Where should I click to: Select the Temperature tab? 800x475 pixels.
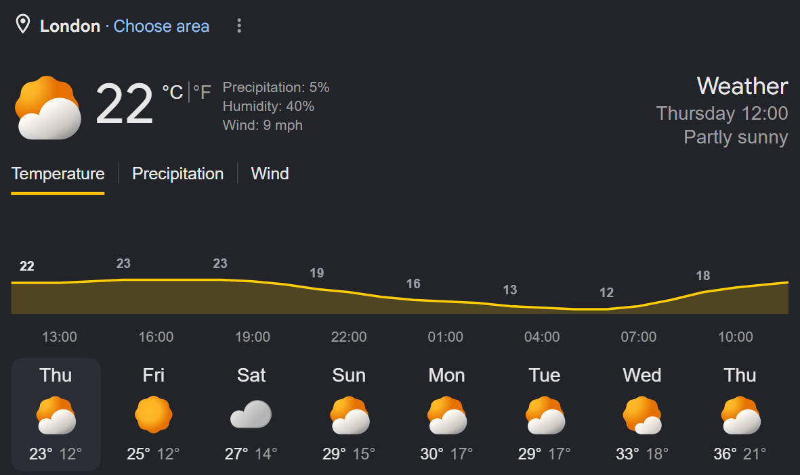(x=58, y=174)
